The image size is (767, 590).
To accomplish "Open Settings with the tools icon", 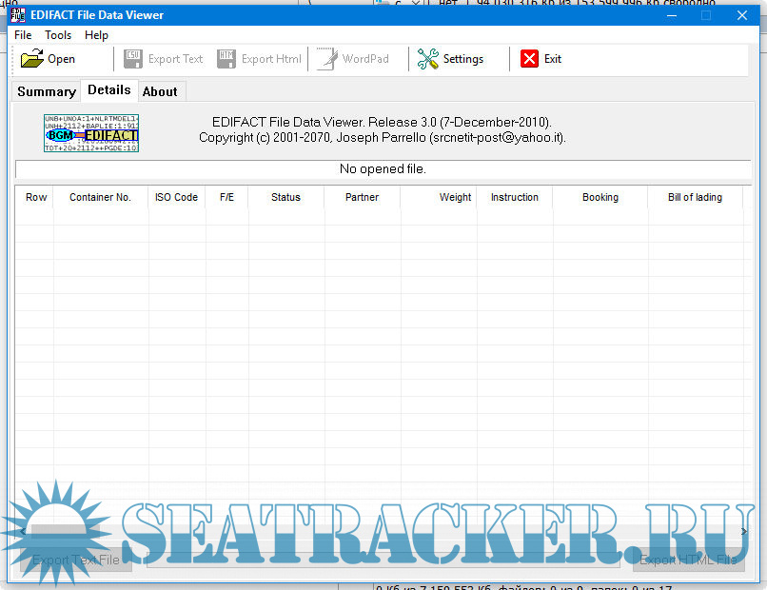I will tap(428, 59).
